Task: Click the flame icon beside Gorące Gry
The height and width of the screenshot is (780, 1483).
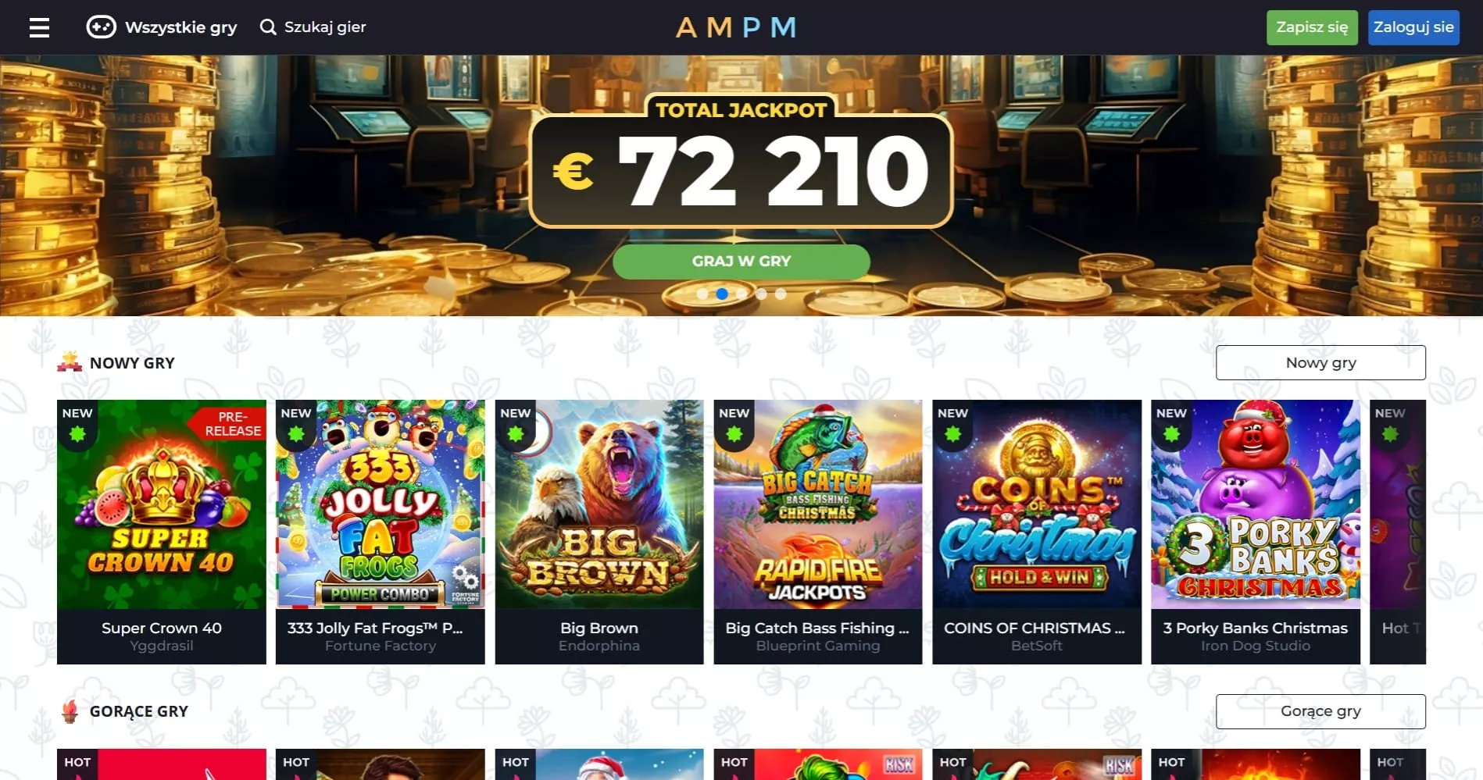Action: (x=70, y=711)
